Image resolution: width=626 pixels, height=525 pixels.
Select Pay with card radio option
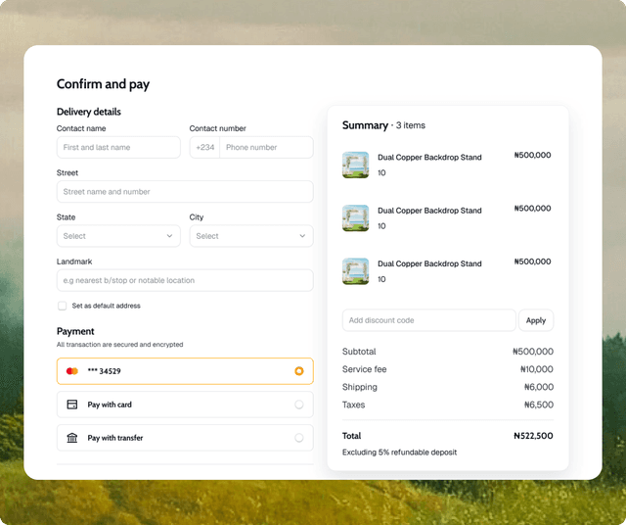[298, 405]
